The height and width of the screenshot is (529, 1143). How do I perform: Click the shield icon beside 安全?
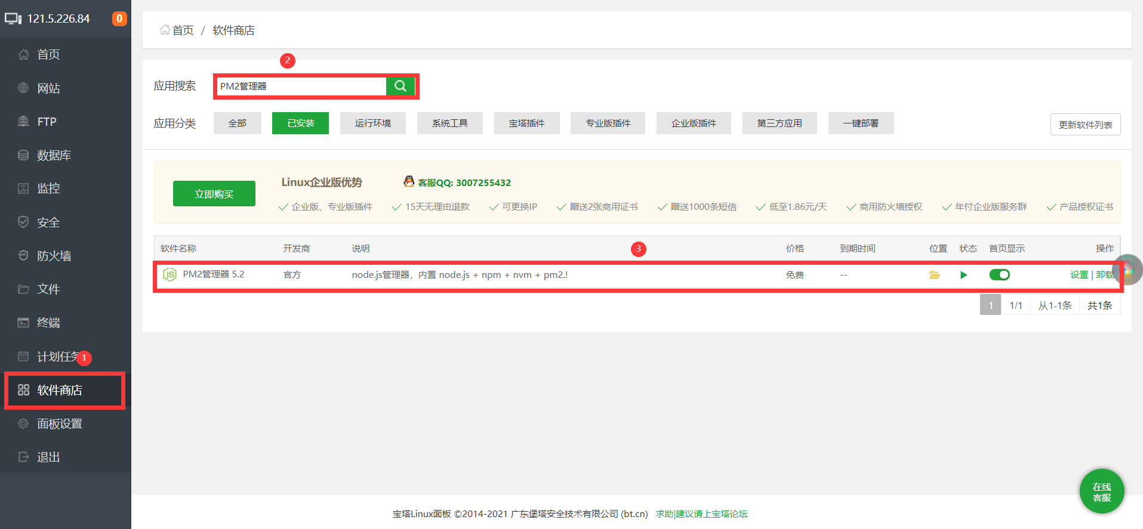click(x=23, y=222)
